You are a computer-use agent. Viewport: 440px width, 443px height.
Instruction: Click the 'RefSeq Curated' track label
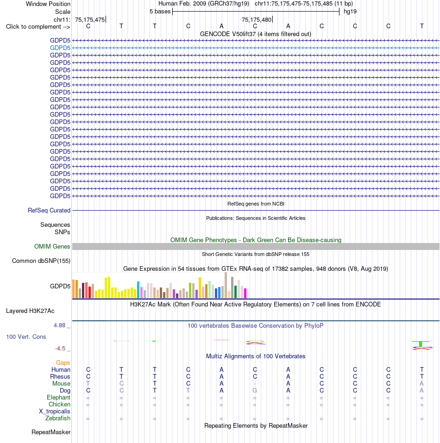click(49, 211)
